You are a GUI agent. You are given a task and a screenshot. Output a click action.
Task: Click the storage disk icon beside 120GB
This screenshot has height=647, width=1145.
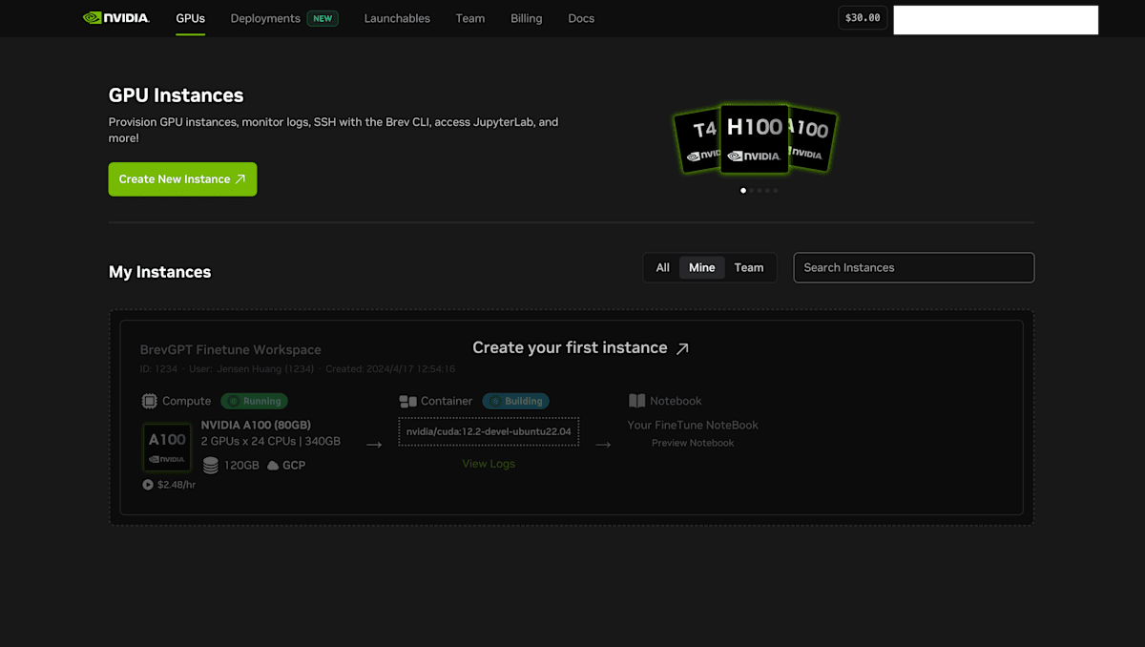[211, 465]
